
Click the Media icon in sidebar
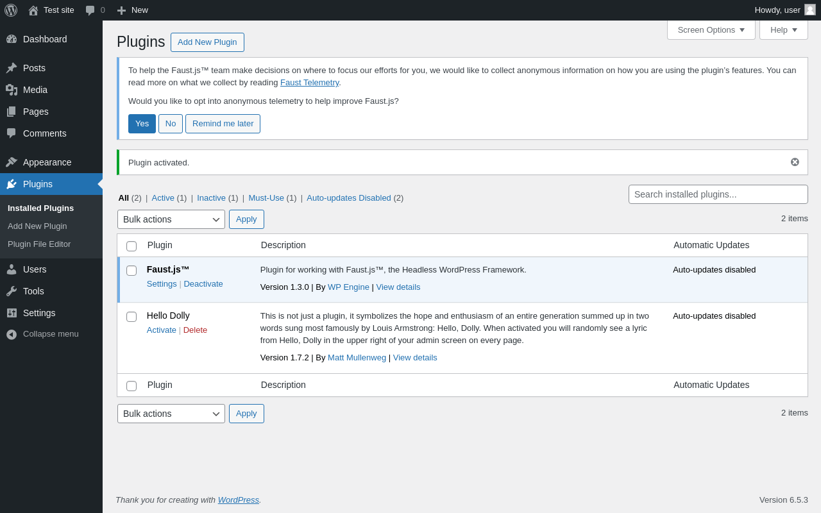[12, 90]
